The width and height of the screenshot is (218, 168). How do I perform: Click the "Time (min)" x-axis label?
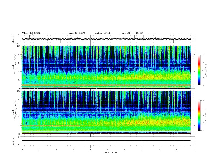click(110, 152)
